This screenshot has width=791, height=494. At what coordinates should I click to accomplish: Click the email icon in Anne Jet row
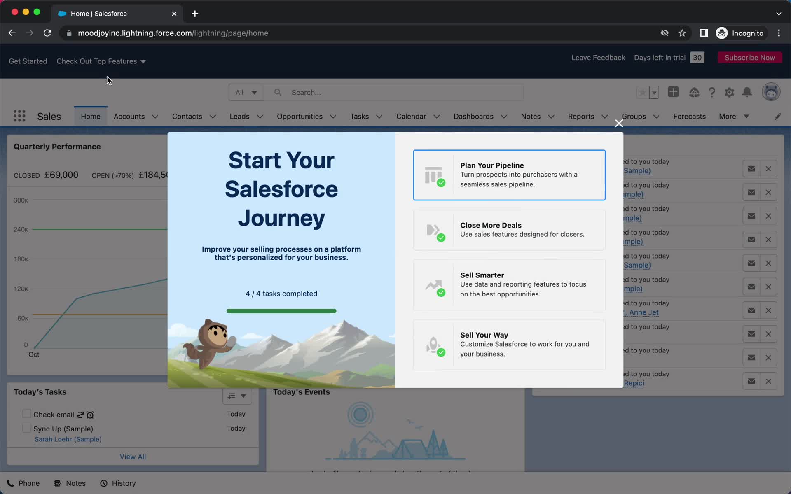tap(751, 310)
